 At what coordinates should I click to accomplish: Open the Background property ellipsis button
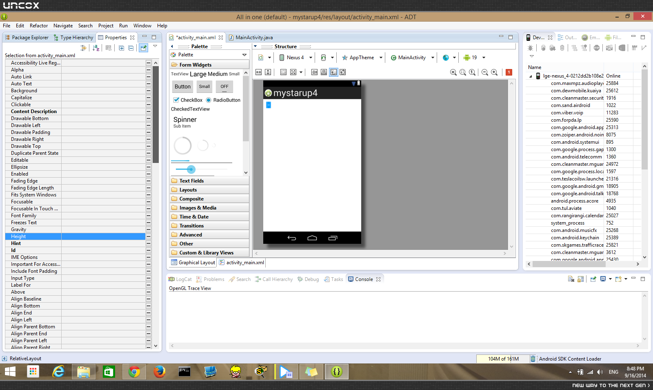[148, 91]
